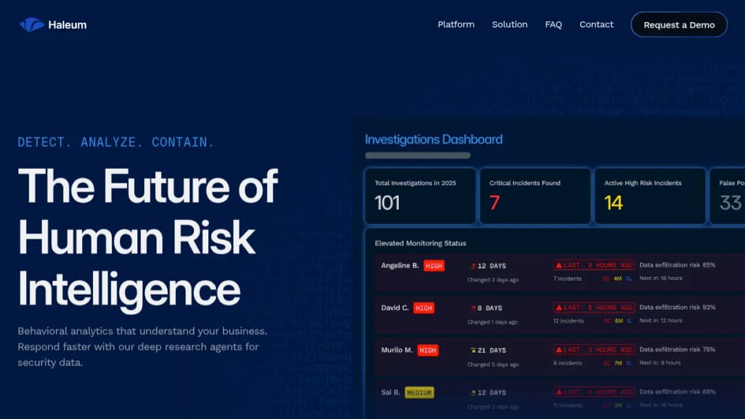Image resolution: width=745 pixels, height=419 pixels.
Task: Select the Total Investigations in 2025 card
Action: pos(420,196)
